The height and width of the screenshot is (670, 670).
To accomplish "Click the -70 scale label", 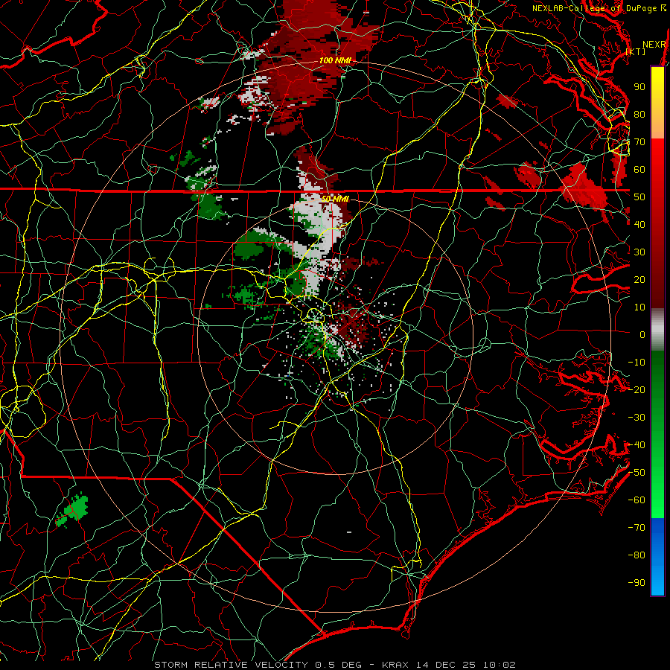I will pos(636,528).
